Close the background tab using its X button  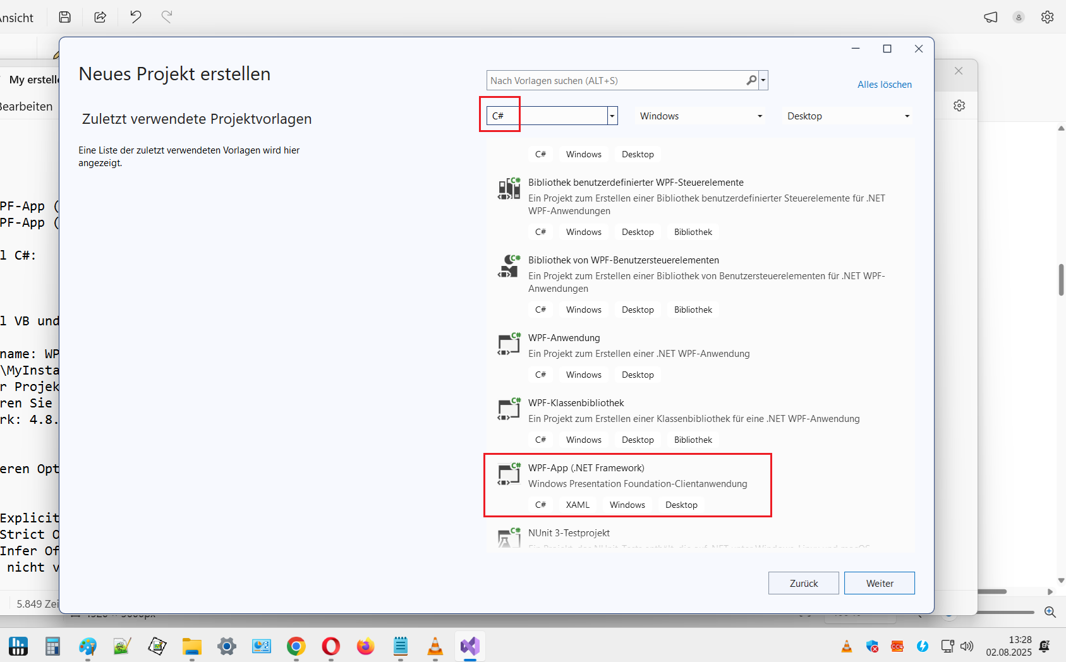tap(959, 71)
